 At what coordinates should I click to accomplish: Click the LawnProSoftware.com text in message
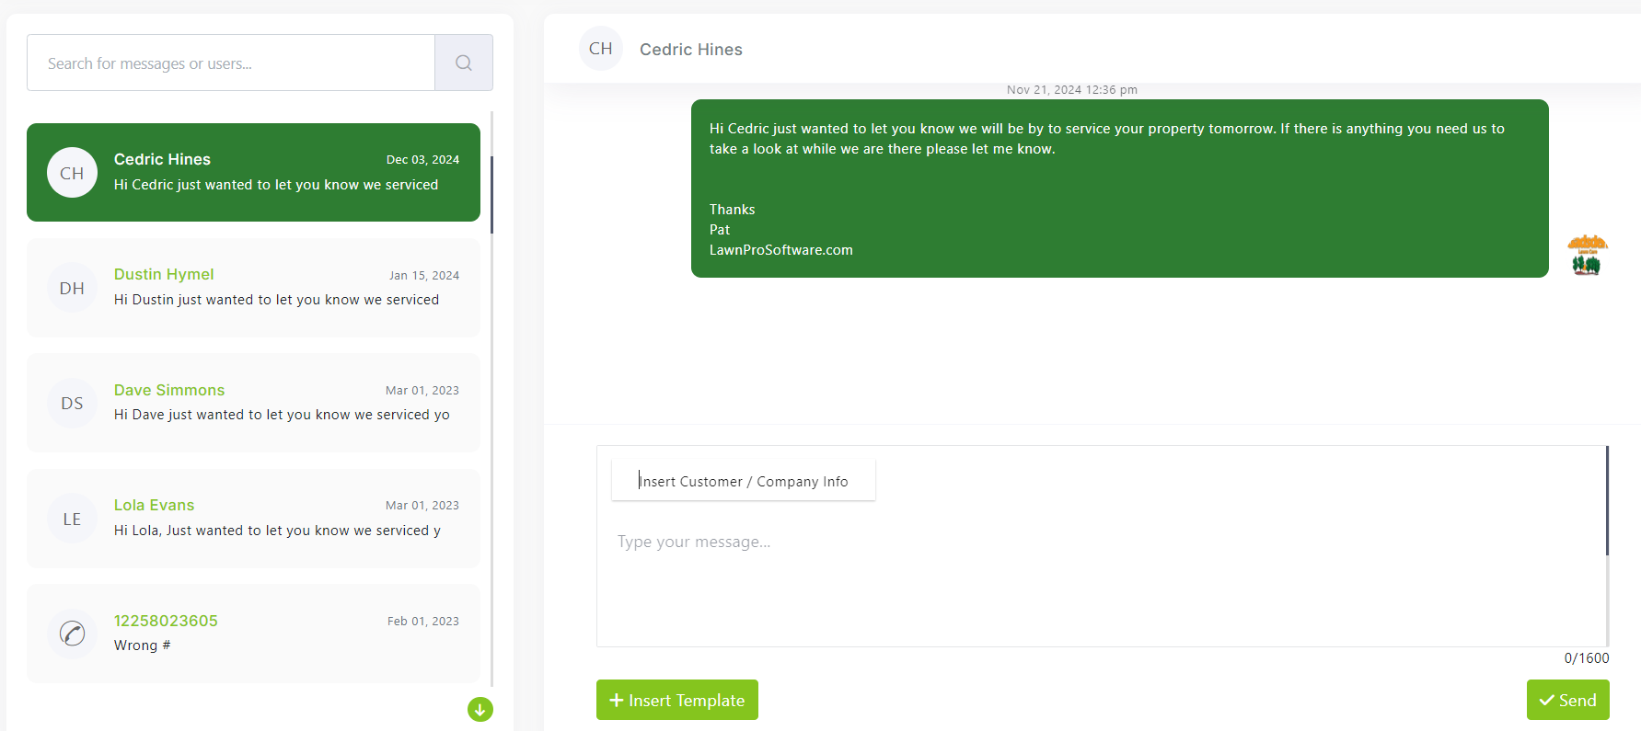coord(781,250)
